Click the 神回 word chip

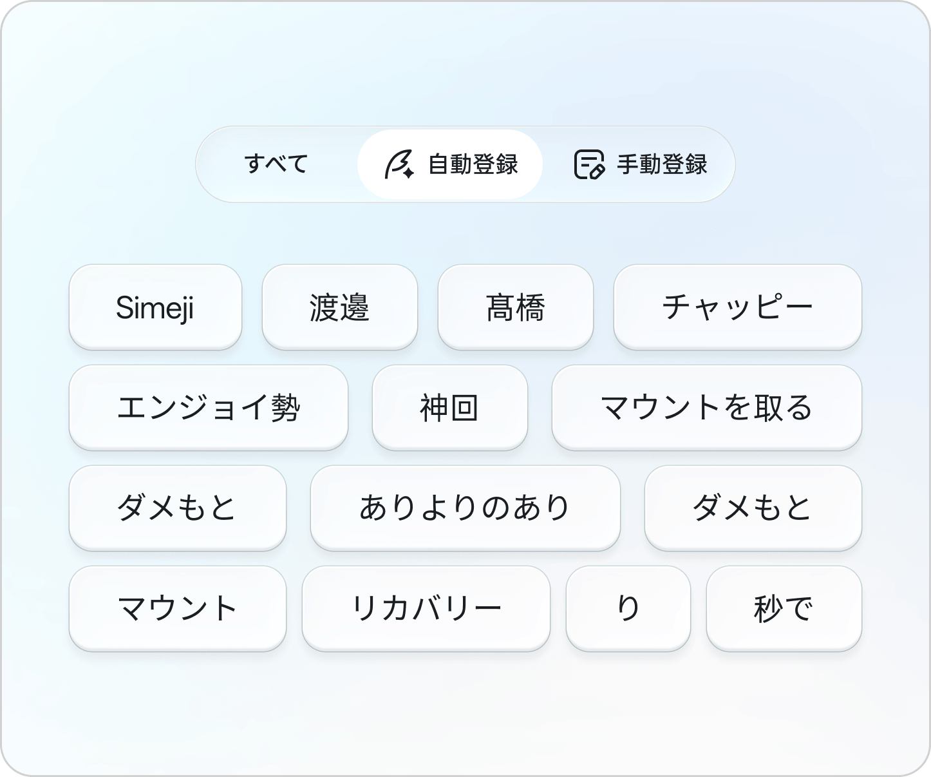[450, 408]
